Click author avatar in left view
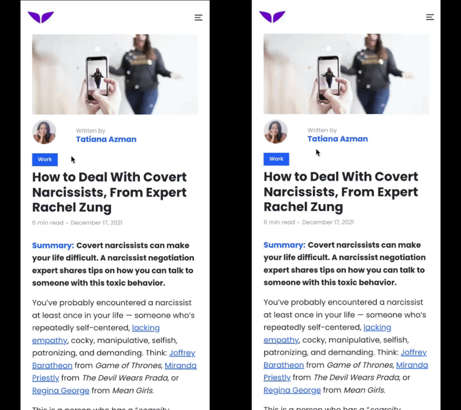This screenshot has height=410, width=461. (44, 132)
